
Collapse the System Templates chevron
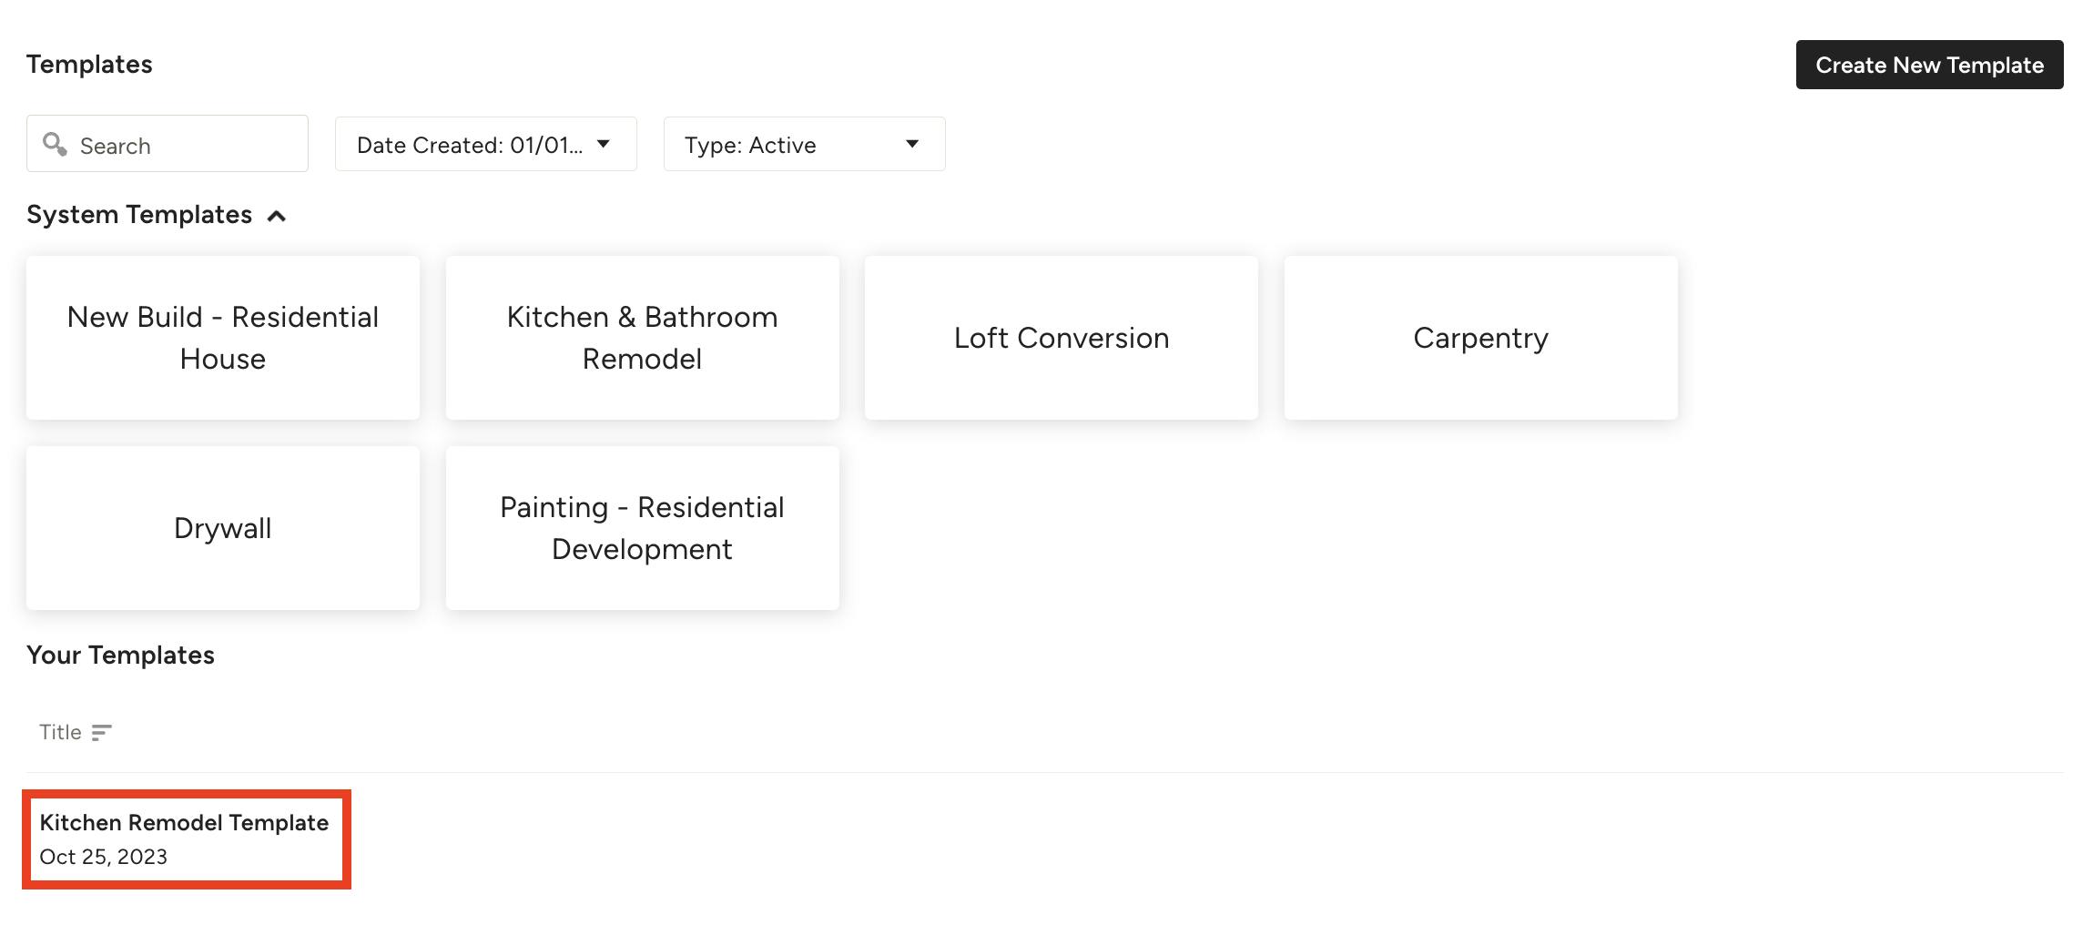(277, 216)
